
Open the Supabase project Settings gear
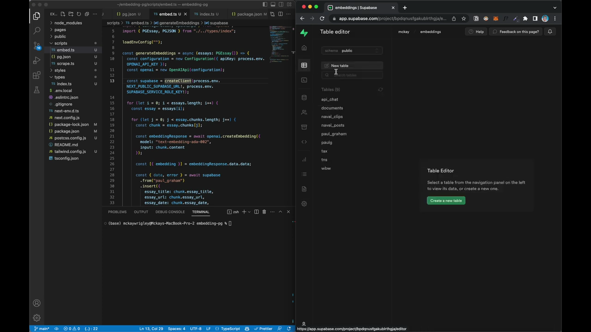tap(304, 203)
